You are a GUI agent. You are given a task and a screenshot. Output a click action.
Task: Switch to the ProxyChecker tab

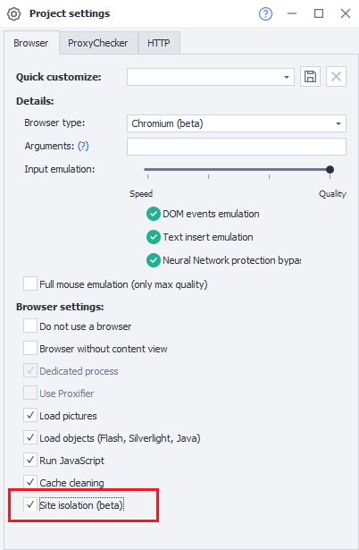click(x=98, y=43)
